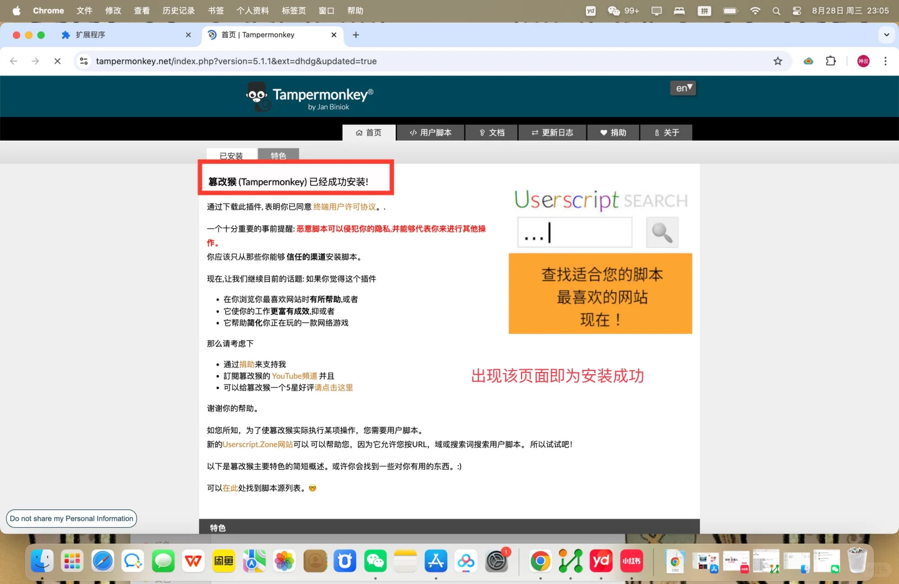Open the App Store from the Dock
This screenshot has width=899, height=584.
coord(435,561)
